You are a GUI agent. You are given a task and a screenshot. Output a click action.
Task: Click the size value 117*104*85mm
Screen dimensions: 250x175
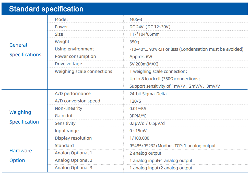click(x=145, y=34)
